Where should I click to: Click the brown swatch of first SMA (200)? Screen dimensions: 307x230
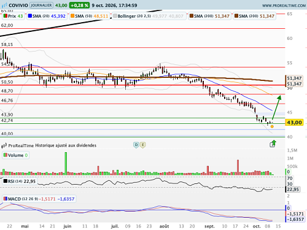192,16
